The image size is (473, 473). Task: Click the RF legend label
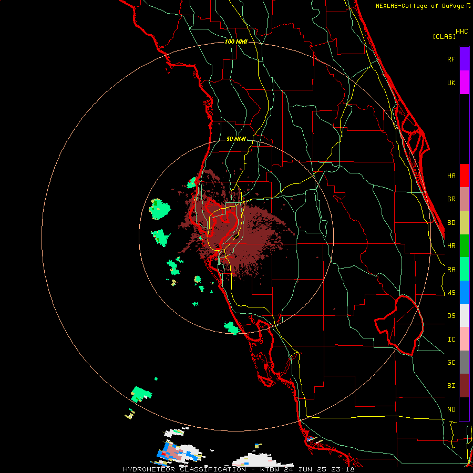pyautogui.click(x=451, y=59)
